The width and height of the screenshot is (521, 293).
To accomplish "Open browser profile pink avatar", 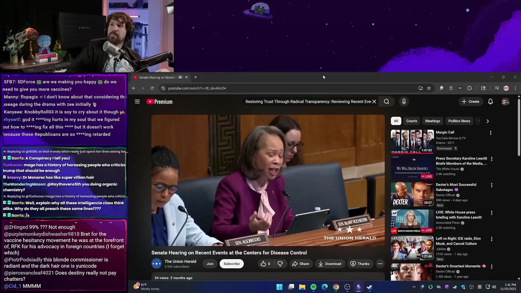I will point(506,88).
